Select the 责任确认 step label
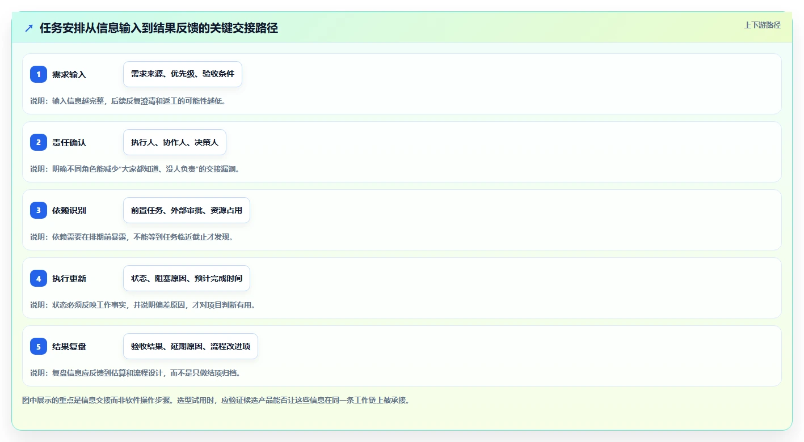The image size is (804, 442). pyautogui.click(x=69, y=142)
